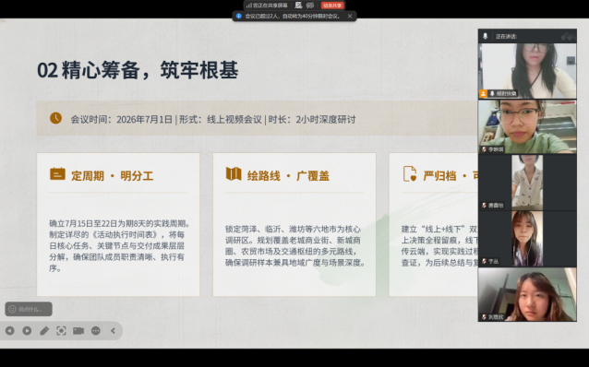Click the 形式：线上视频会议 text
The image size is (589, 367).
point(221,119)
